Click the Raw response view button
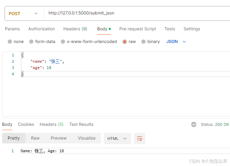Viewport: 230px width, 166px height. [x=35, y=138]
